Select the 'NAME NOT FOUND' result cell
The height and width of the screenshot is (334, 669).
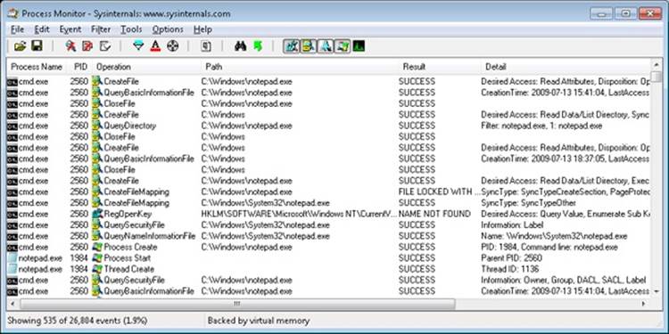434,214
